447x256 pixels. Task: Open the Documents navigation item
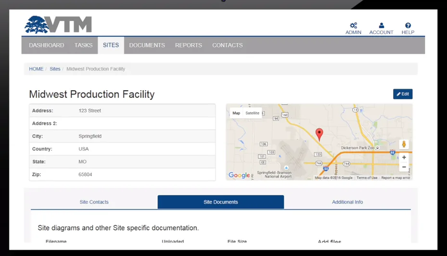click(x=147, y=45)
